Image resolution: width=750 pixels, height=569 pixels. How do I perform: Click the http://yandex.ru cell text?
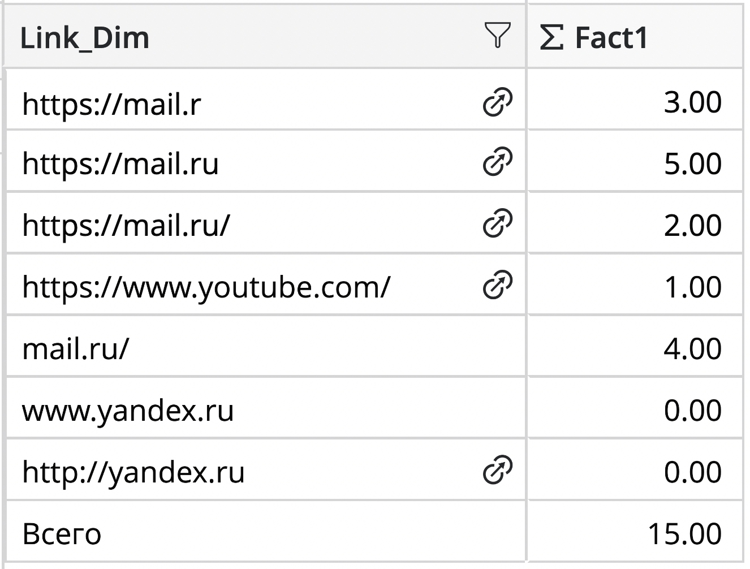(x=133, y=472)
